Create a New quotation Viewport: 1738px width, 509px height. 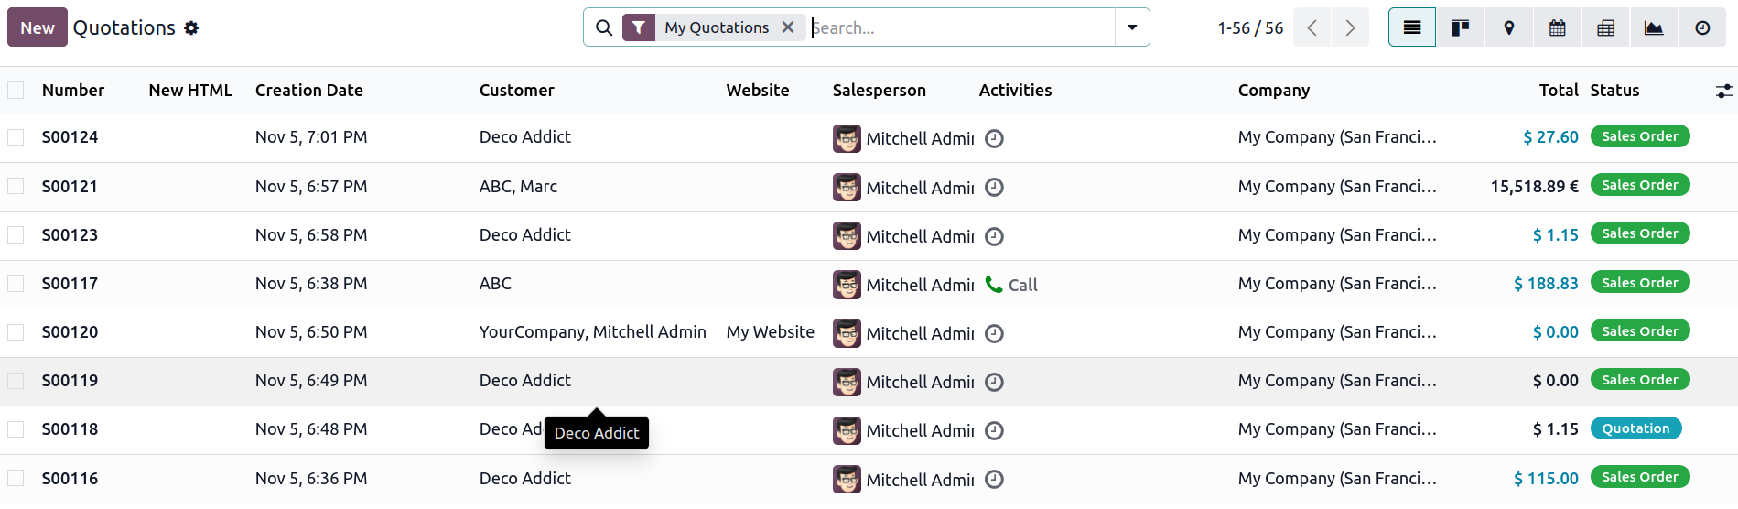tap(38, 27)
